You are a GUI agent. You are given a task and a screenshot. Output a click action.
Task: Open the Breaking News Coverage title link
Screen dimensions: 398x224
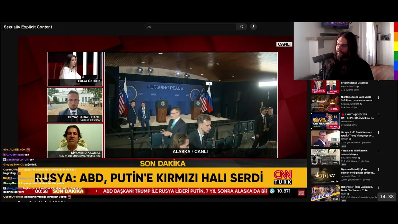(354, 83)
